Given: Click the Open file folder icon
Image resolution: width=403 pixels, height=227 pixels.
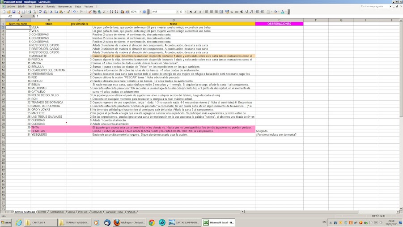Looking at the screenshot, I should click(9, 12).
